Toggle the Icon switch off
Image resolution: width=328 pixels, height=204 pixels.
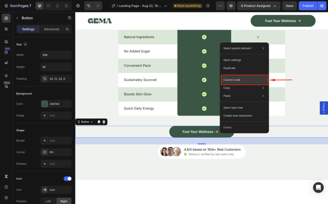tap(68, 179)
